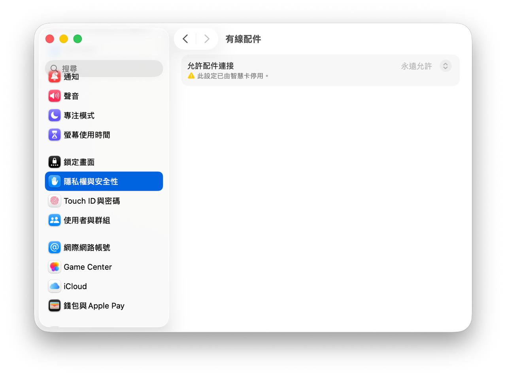
Task: Click the 此設定已由智慧卡停用 warning text
Action: 233,76
